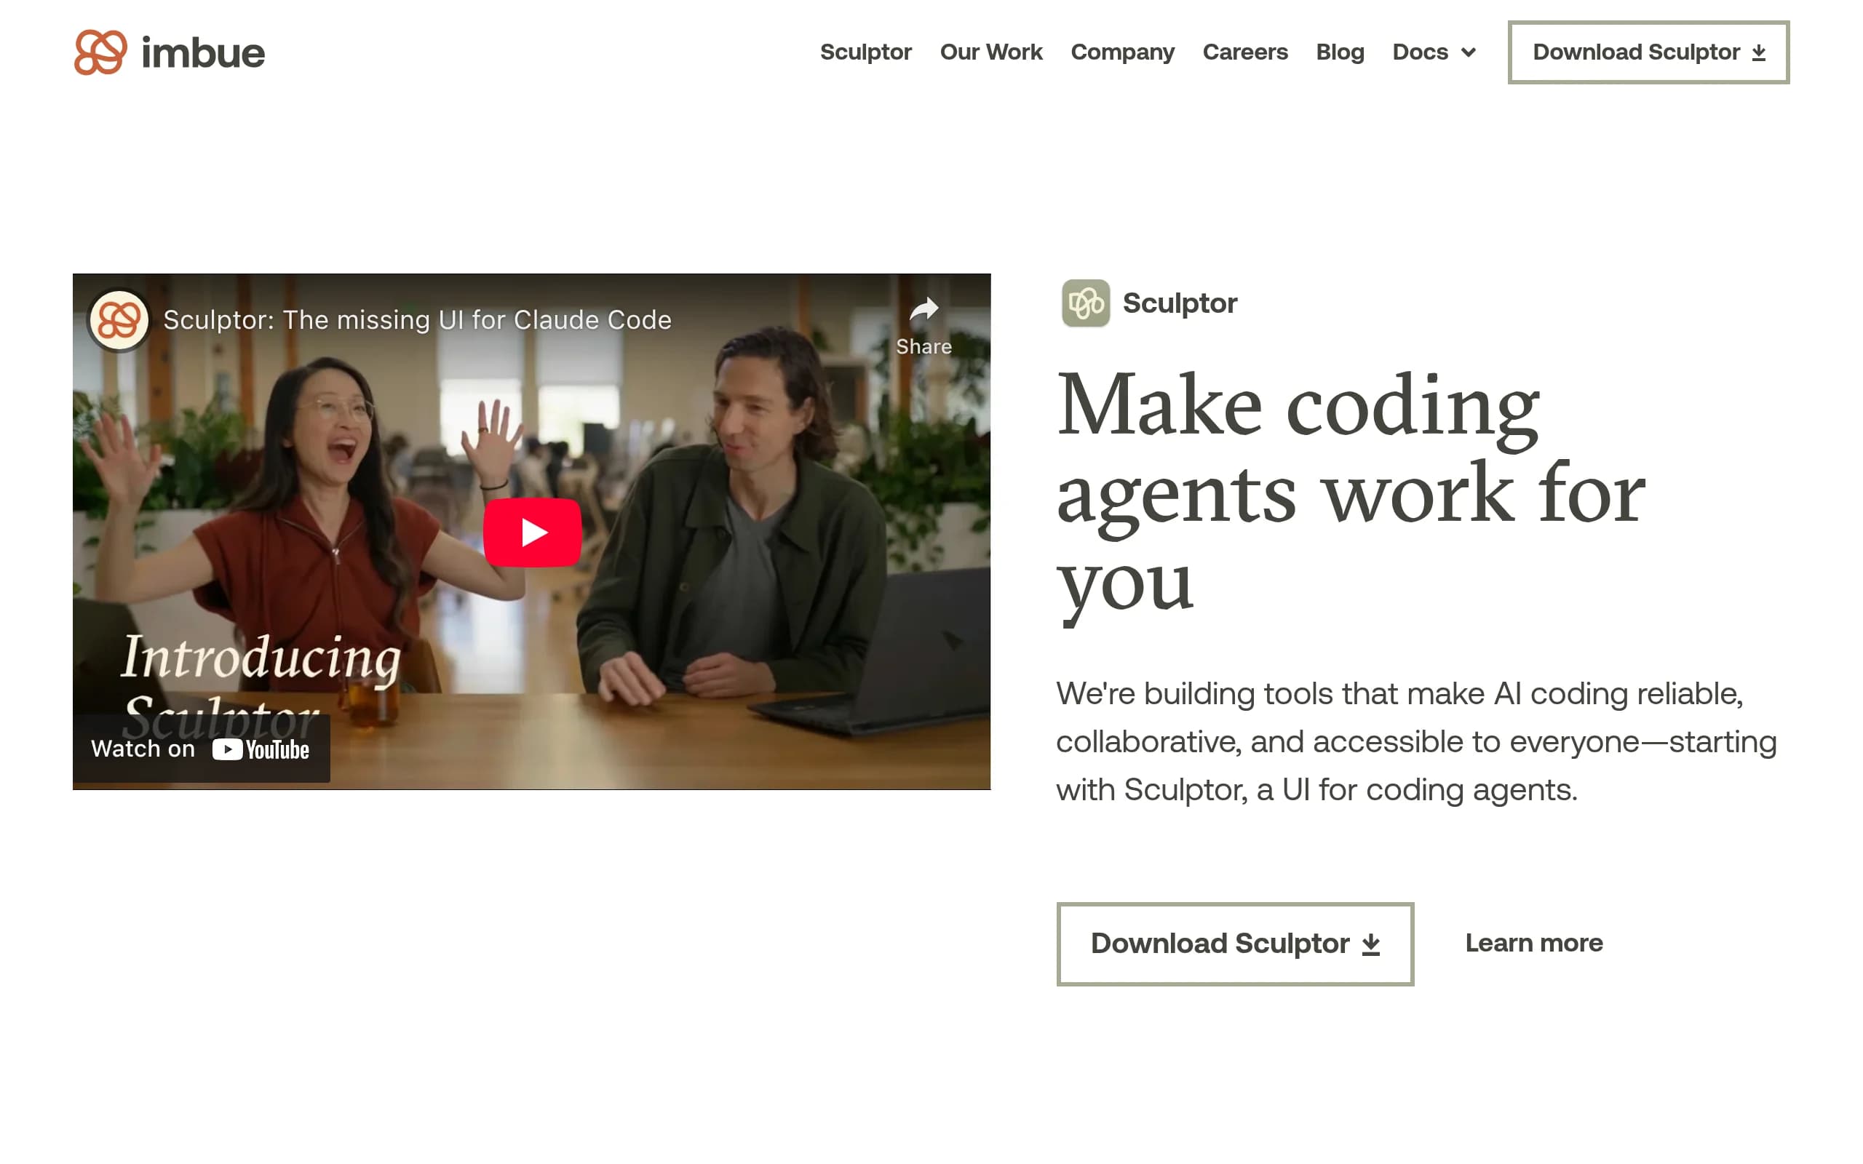Open the Company nav link
The height and width of the screenshot is (1164, 1863).
pyautogui.click(x=1122, y=52)
